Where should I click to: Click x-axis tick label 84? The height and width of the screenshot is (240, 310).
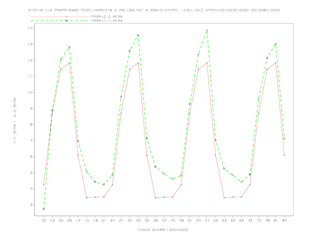click(x=285, y=220)
